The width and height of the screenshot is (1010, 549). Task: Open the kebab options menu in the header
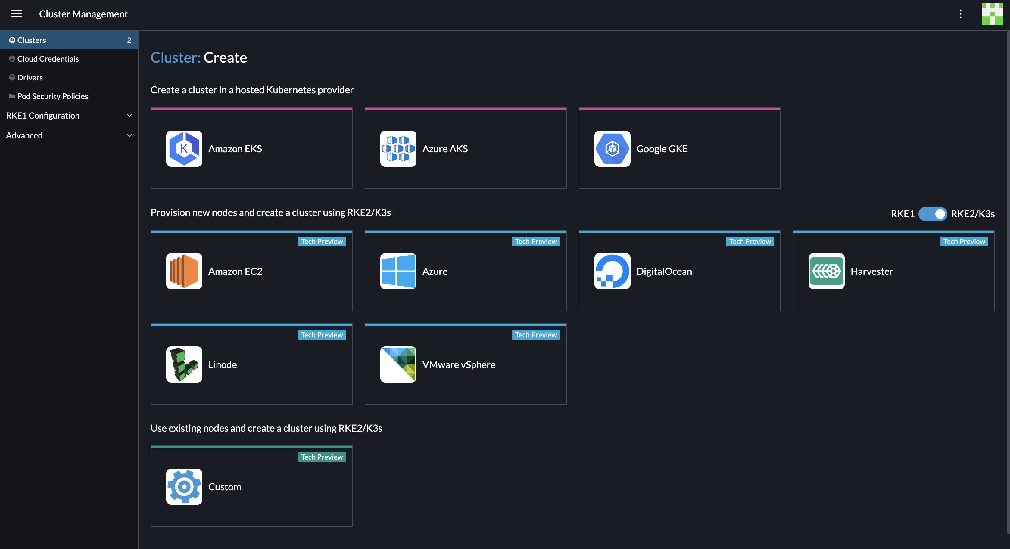[x=961, y=14]
